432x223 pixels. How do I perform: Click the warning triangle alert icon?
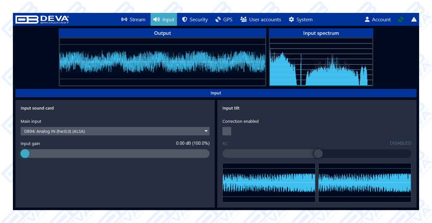coord(414,19)
